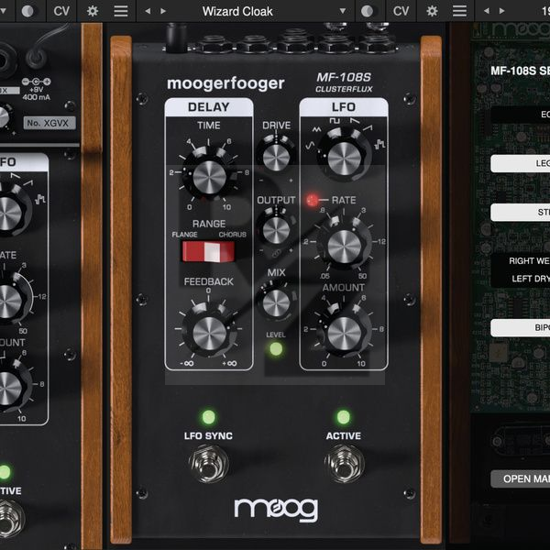Click the link icon under the OUTPUT knob

[x=276, y=253]
